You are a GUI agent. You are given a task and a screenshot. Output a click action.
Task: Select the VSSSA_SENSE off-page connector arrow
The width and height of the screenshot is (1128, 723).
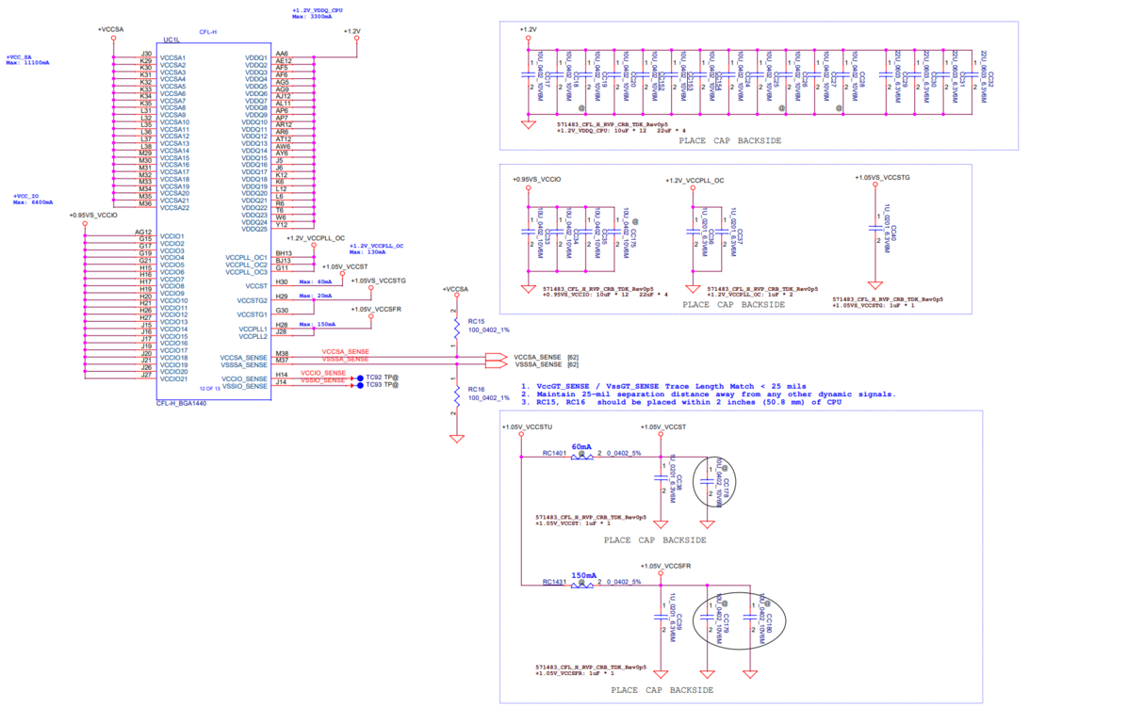497,364
